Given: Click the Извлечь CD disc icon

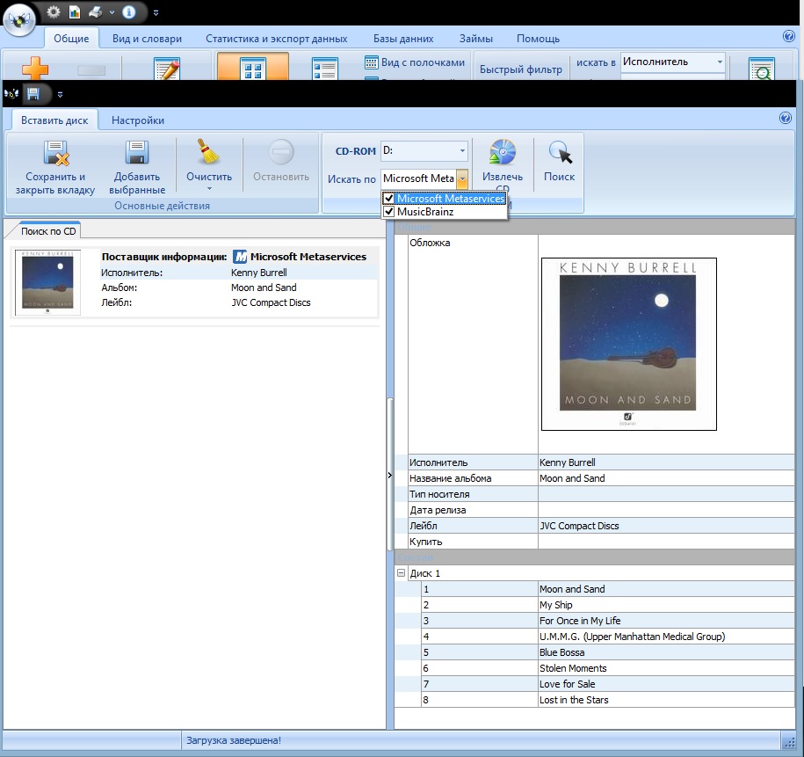Looking at the screenshot, I should (x=503, y=152).
